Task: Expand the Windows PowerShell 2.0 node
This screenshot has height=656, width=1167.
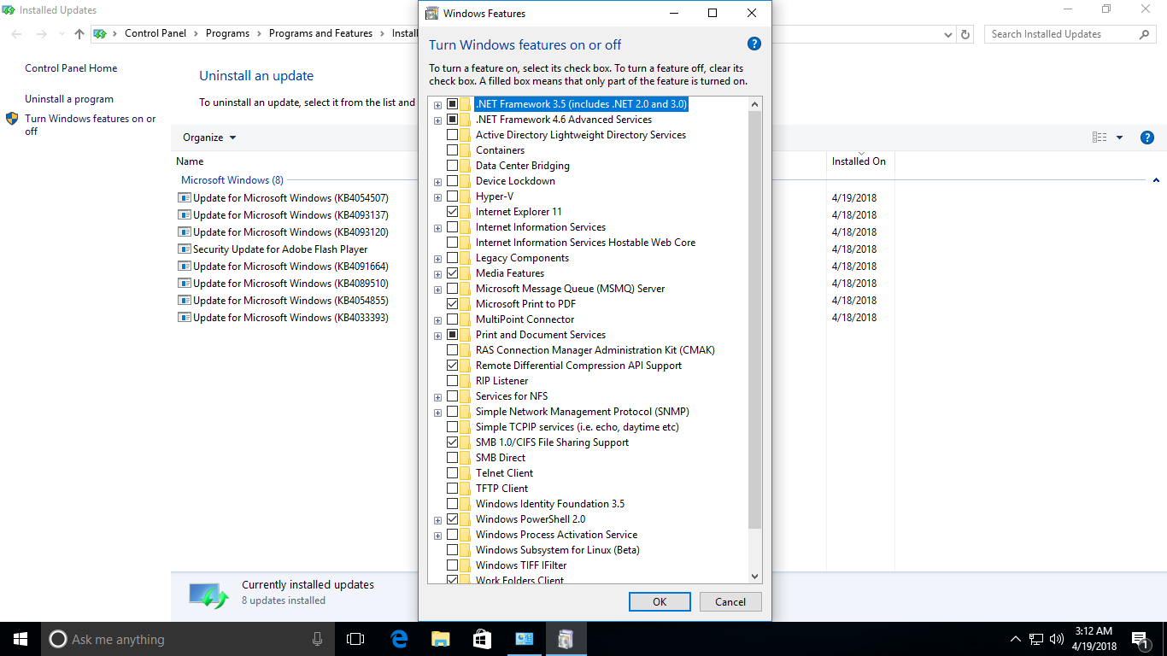Action: (437, 520)
